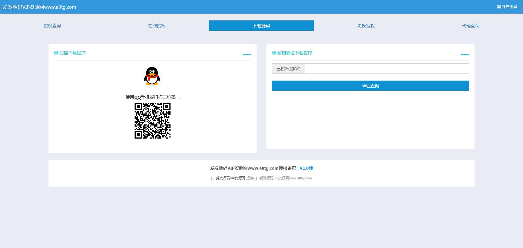The width and height of the screenshot is (523, 248).
Task: Click the QR code image
Action: pos(152,121)
